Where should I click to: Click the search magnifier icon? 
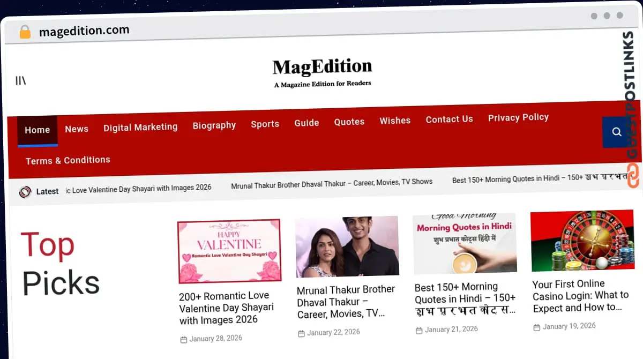point(617,132)
